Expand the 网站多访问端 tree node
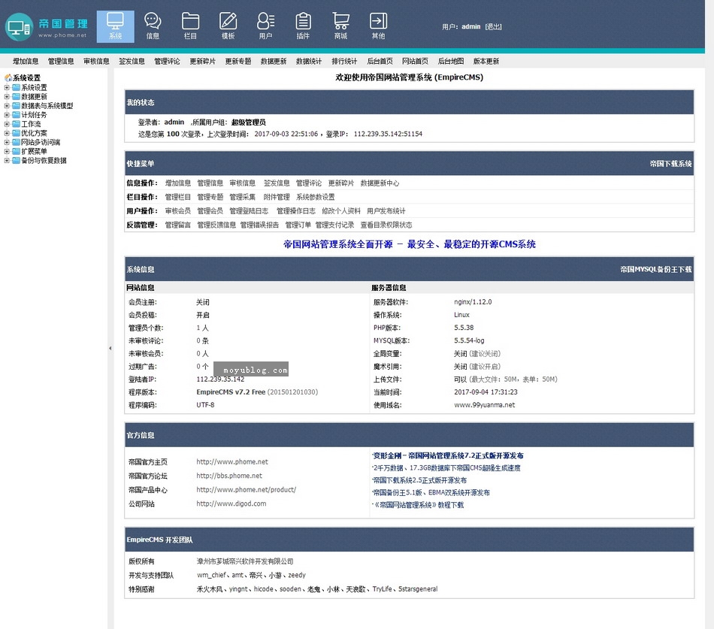 [7, 142]
